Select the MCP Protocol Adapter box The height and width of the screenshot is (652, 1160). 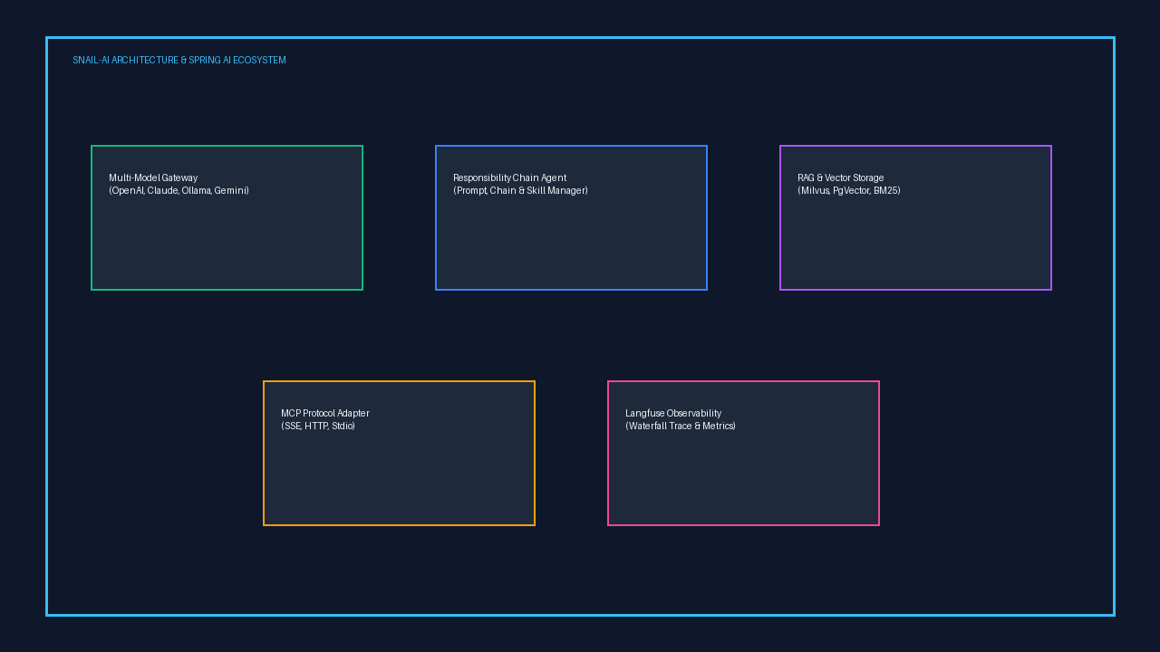399,453
